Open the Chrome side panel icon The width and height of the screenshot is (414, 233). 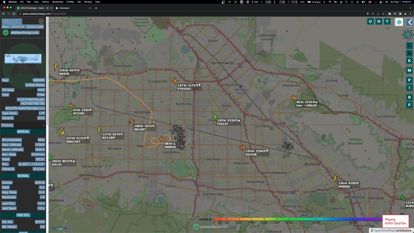tap(400, 14)
